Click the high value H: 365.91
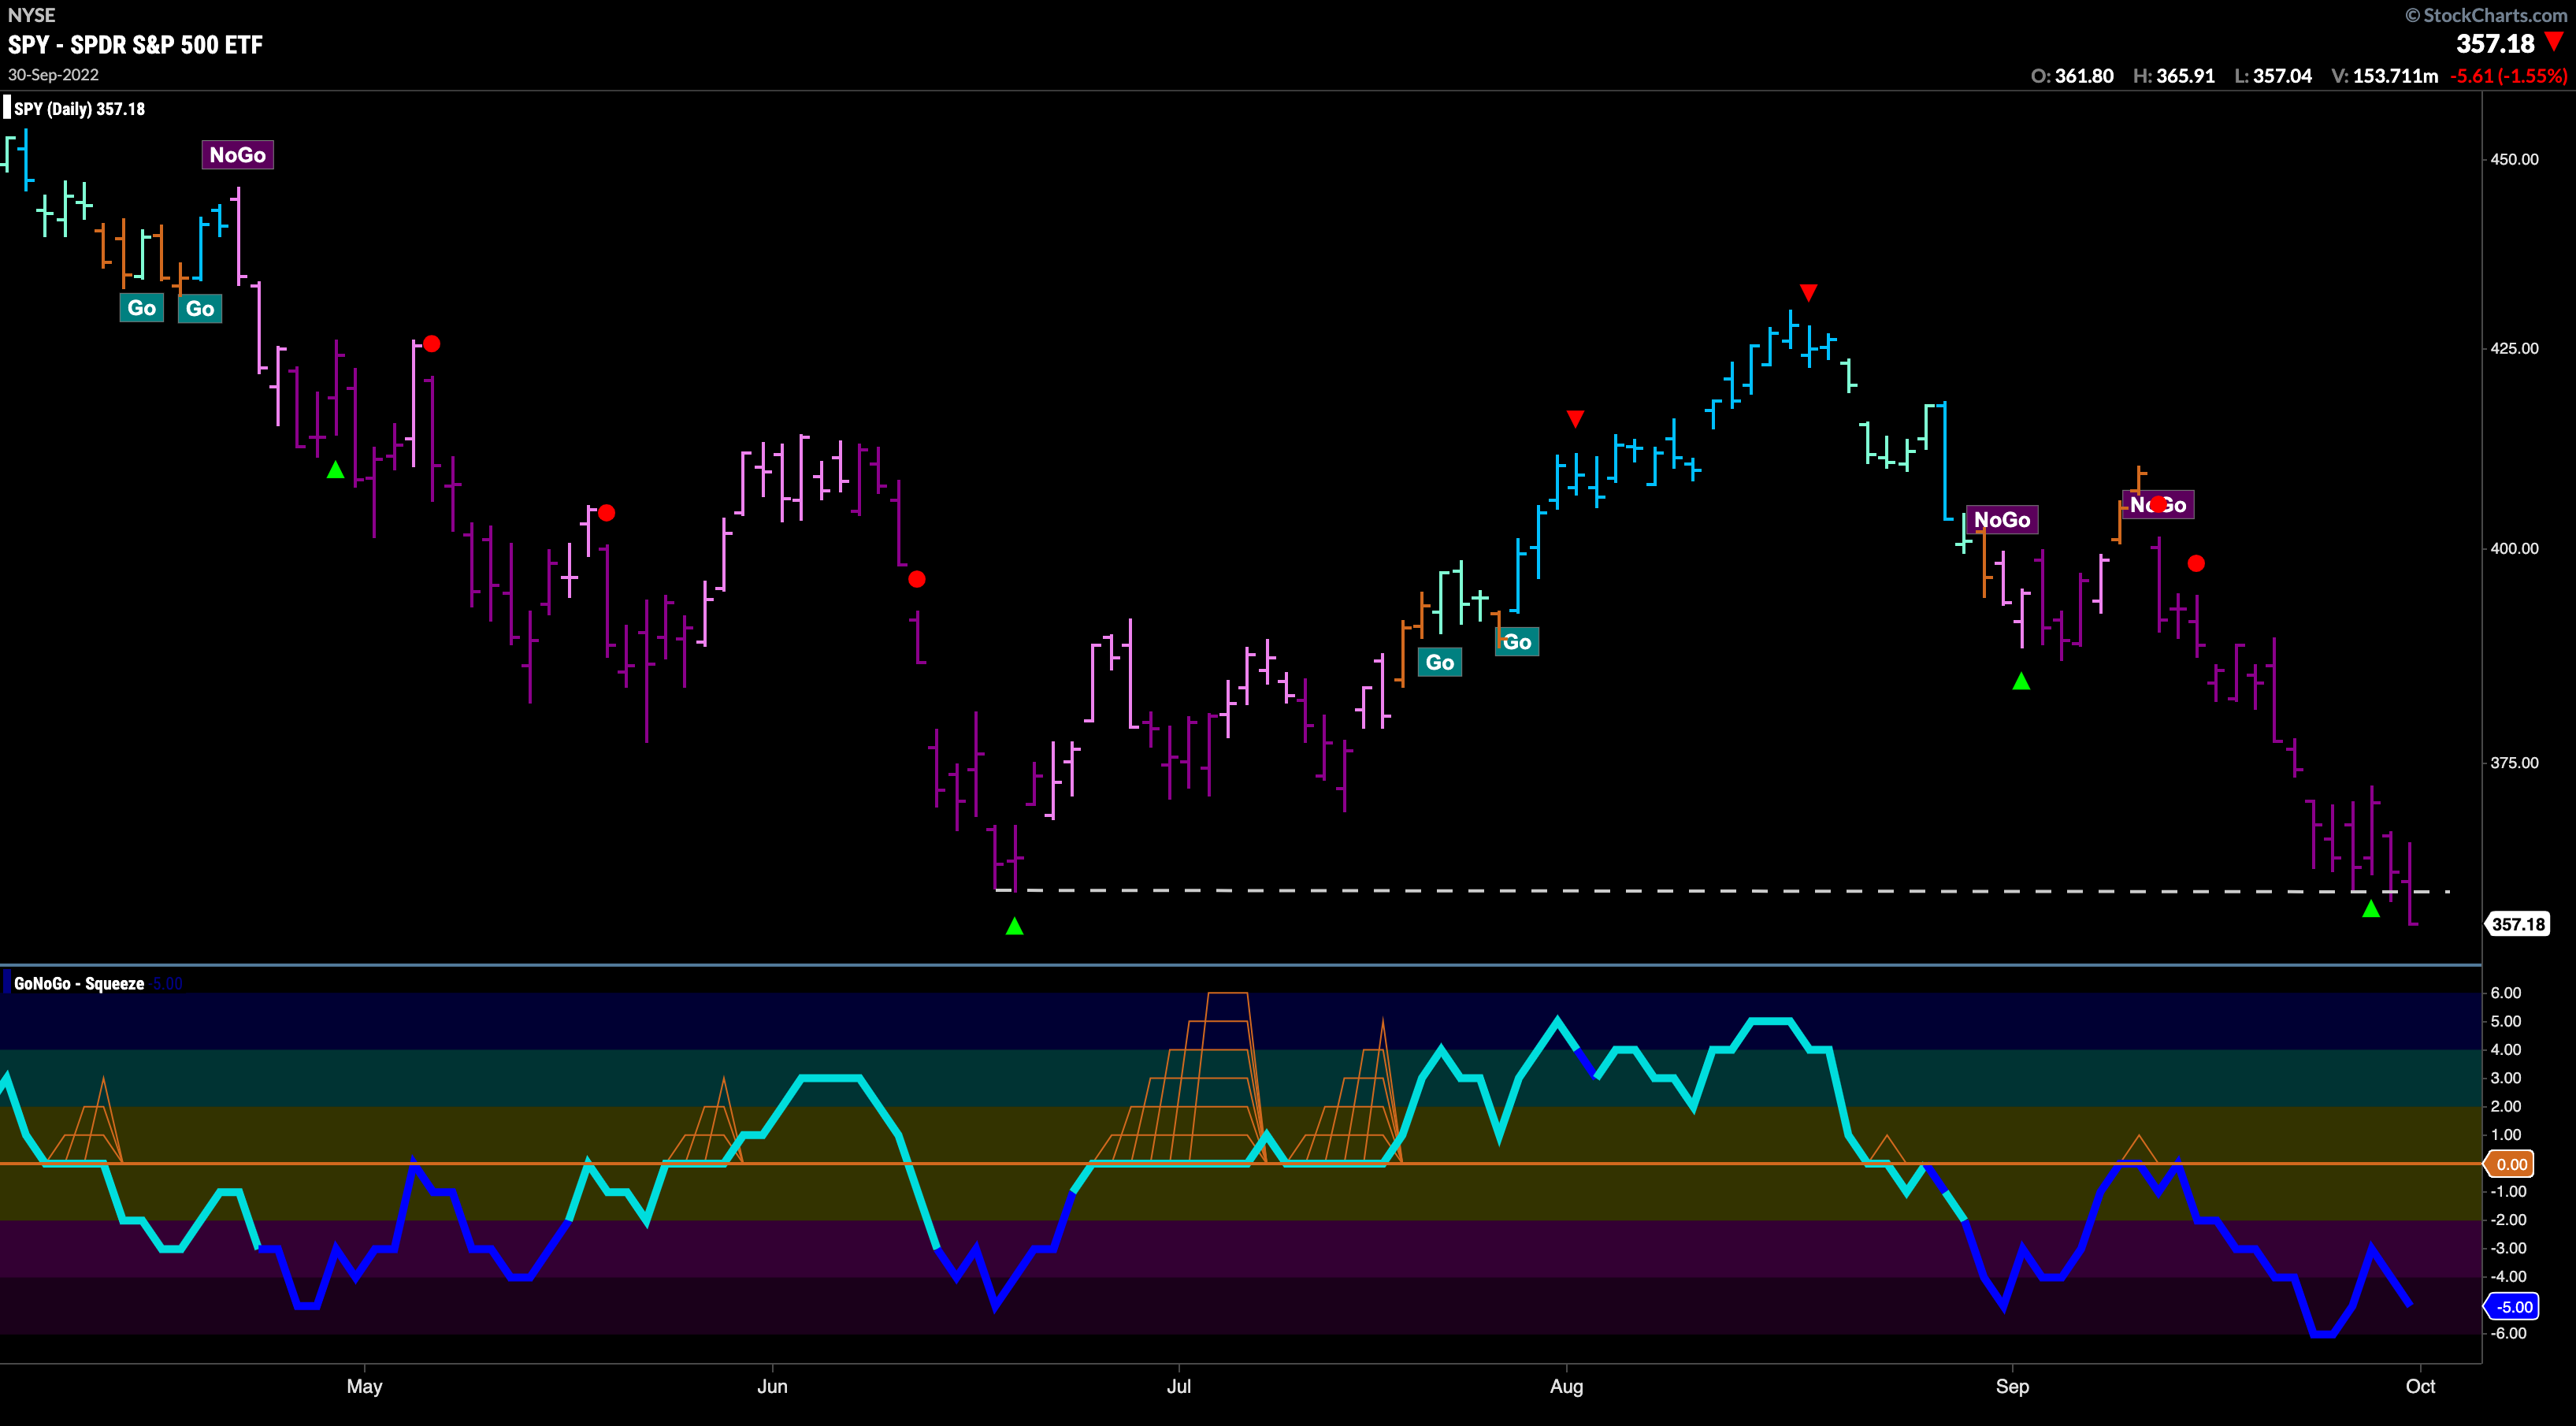This screenshot has height=1426, width=2576. pyautogui.click(x=2174, y=76)
